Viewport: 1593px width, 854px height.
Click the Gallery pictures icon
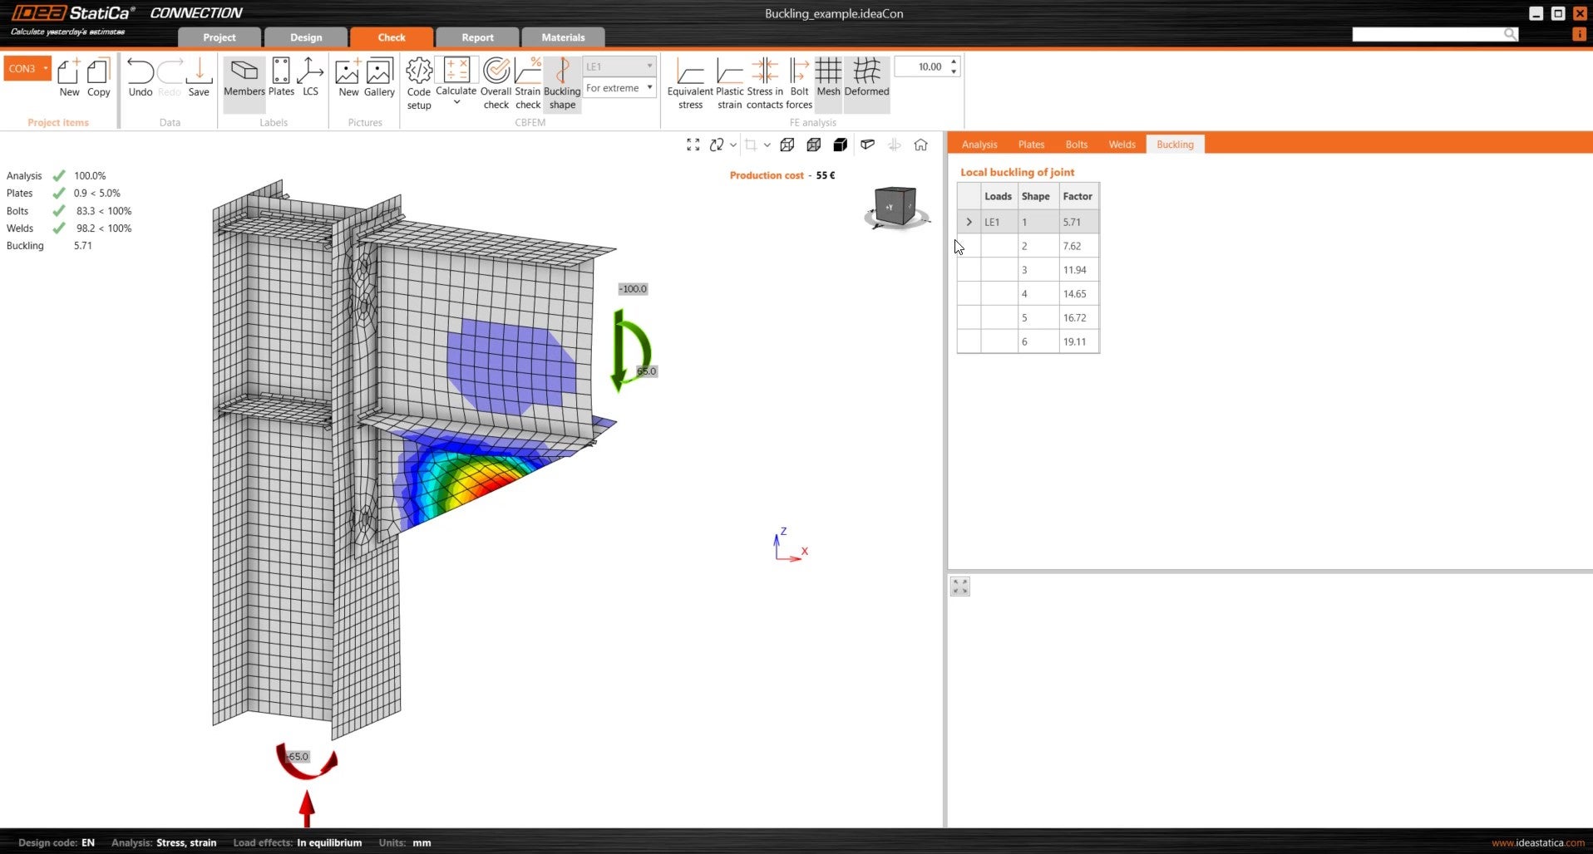coord(379,79)
